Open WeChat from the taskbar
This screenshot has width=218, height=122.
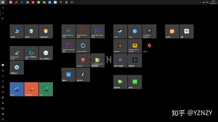[x=44, y=2]
